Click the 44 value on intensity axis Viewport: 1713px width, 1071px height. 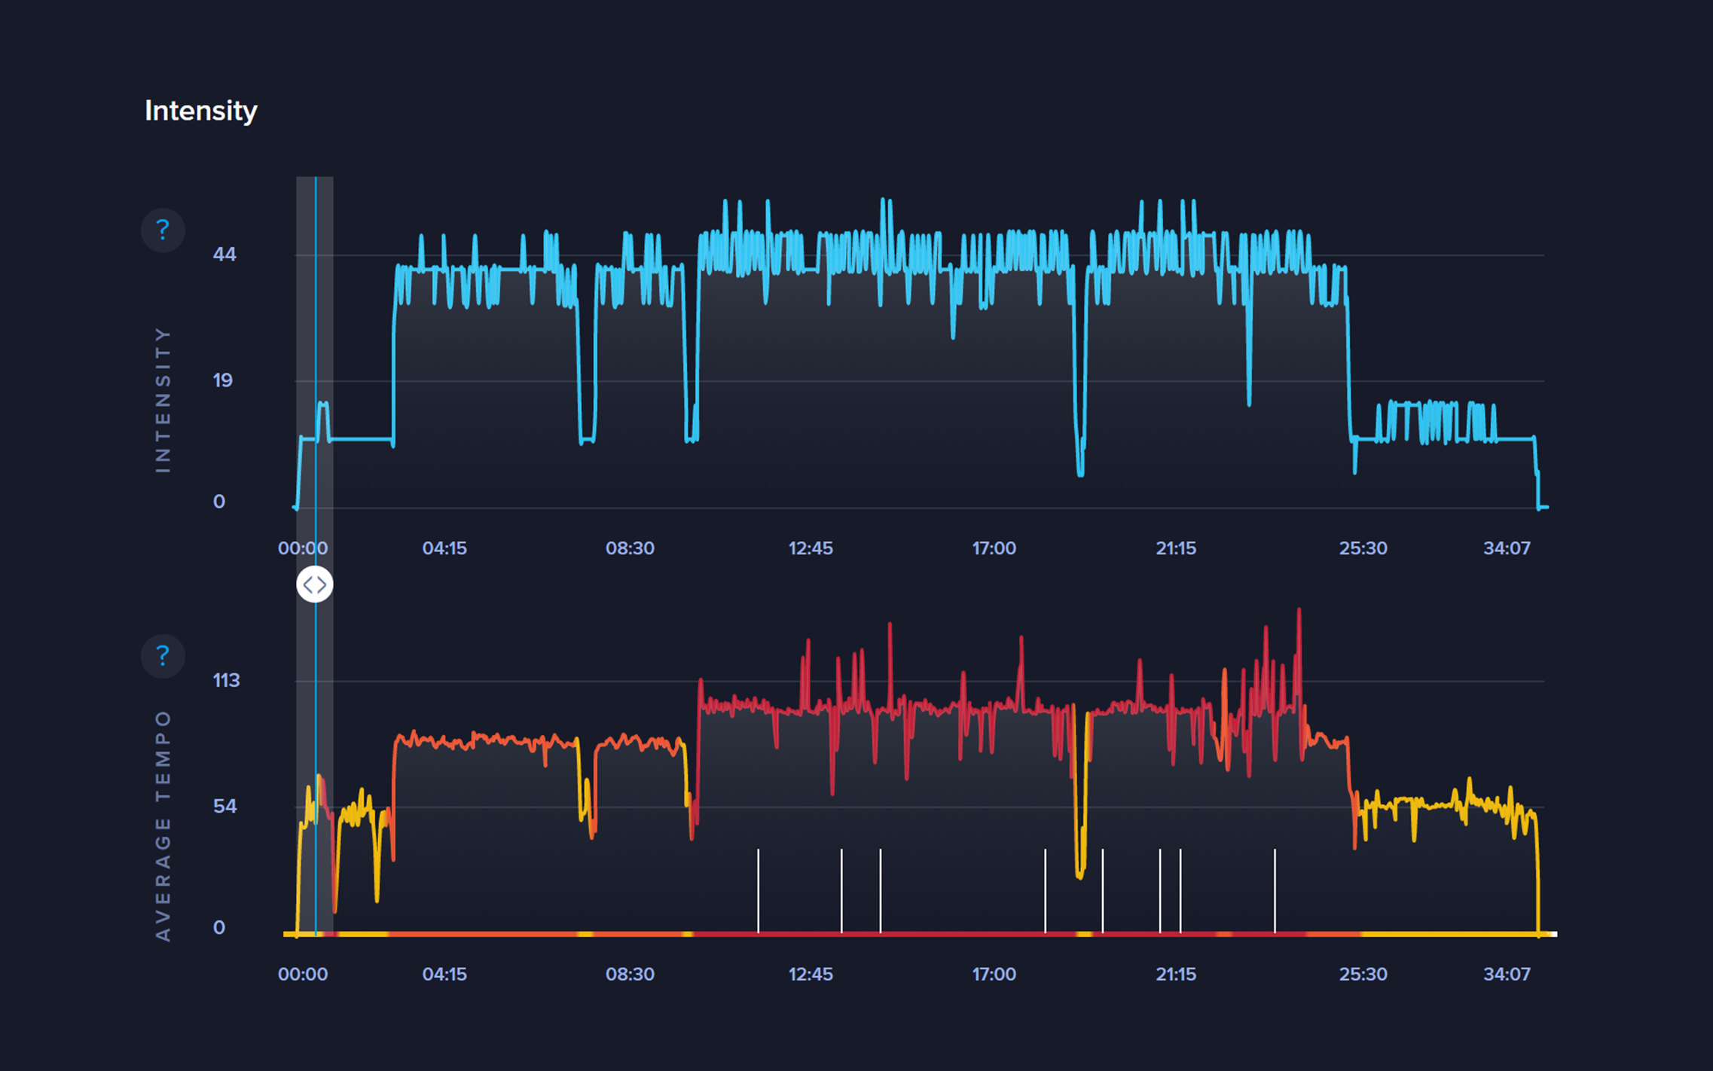point(224,255)
